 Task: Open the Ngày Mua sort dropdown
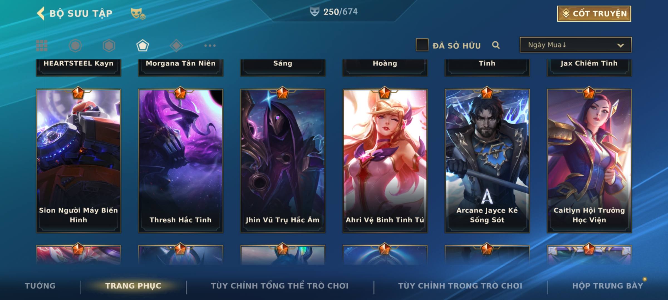tap(576, 45)
